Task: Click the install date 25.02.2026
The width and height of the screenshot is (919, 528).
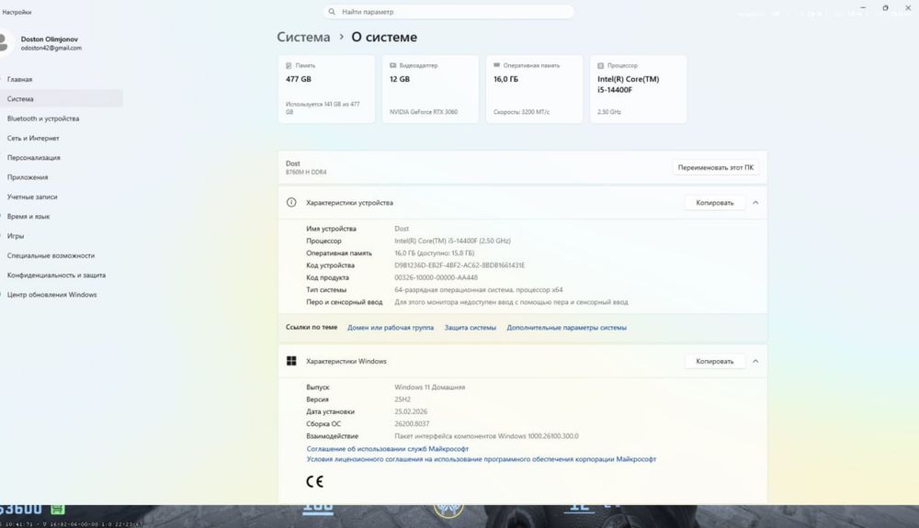Action: (x=411, y=412)
